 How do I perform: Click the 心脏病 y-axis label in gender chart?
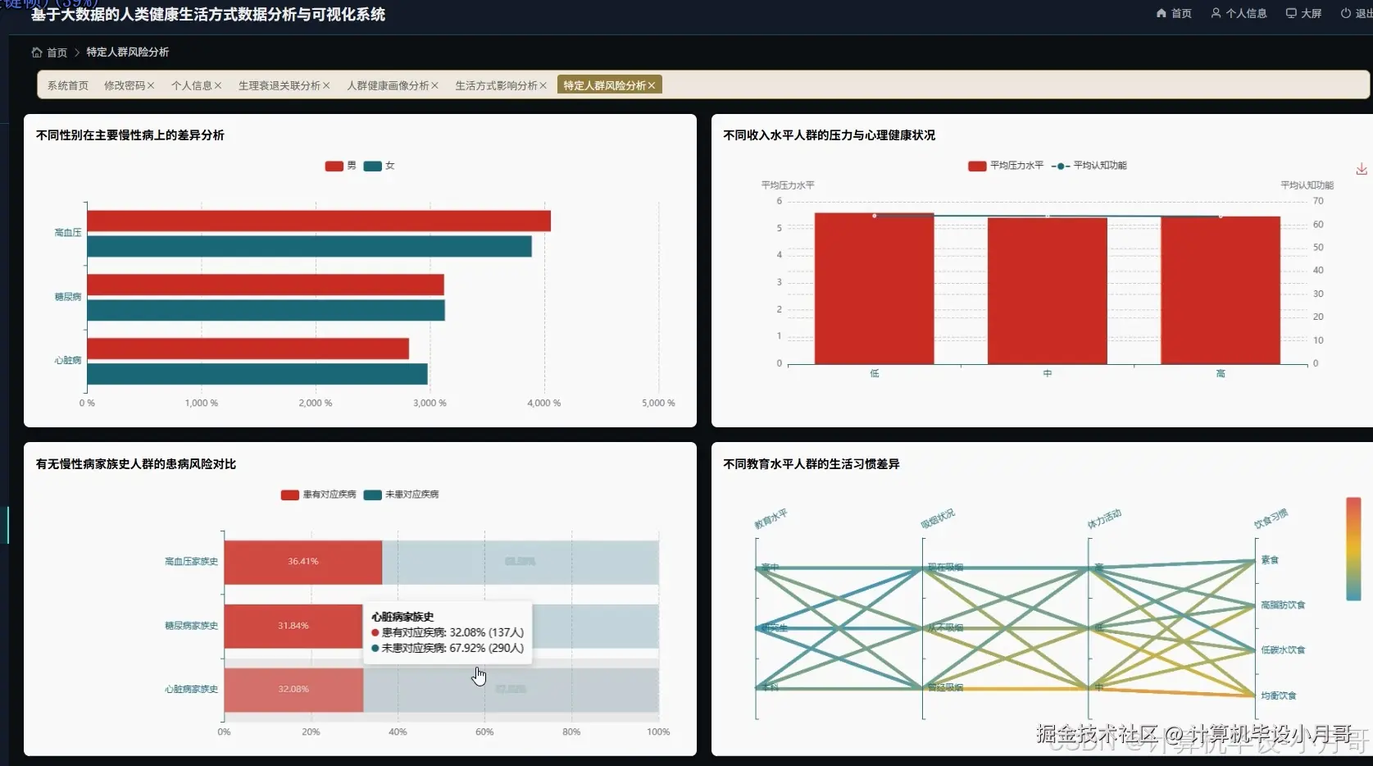pyautogui.click(x=68, y=361)
